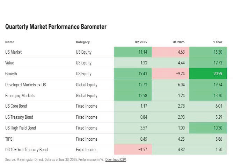Click the 1 Year column header
Image resolution: width=233 pixels, height=164 pixels.
tap(218, 42)
